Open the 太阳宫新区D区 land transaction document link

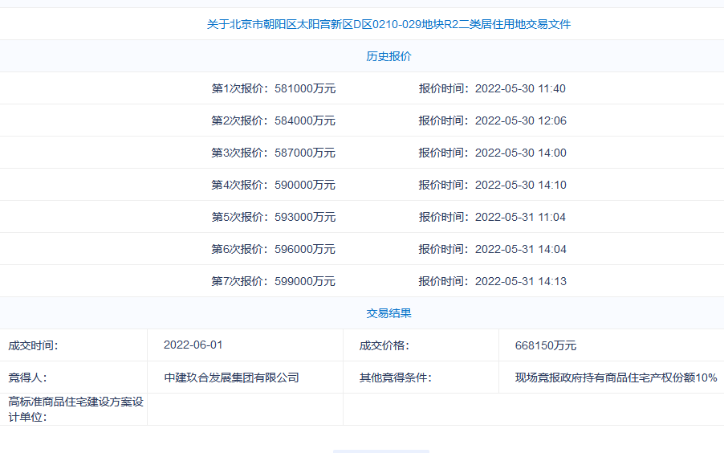pyautogui.click(x=388, y=24)
